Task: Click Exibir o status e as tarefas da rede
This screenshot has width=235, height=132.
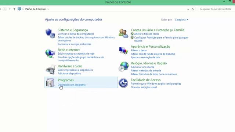Action: (76, 54)
